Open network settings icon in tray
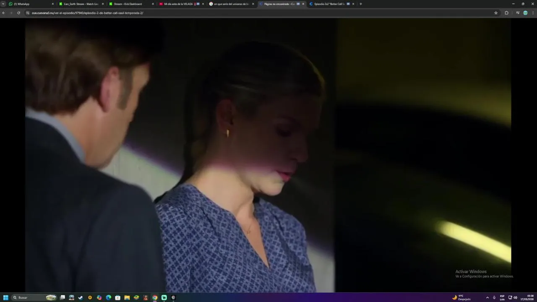Viewport: 537px width, 302px height. (510, 297)
